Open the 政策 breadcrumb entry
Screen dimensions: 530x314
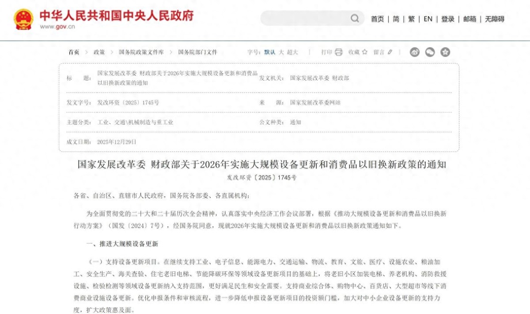(x=99, y=52)
